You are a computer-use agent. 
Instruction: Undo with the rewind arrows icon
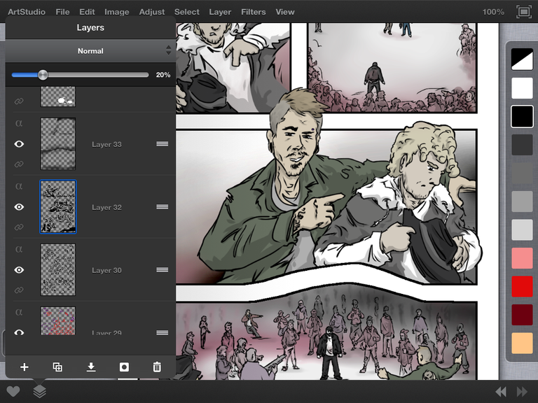[x=501, y=391]
